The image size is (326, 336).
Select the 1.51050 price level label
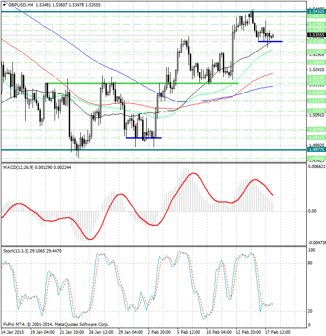pyautogui.click(x=316, y=111)
